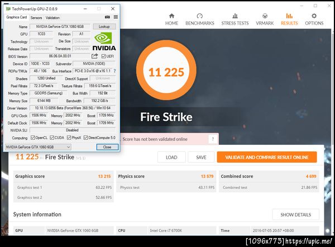This screenshot has height=247, width=335.
Task: Click SAVE result button
Action: coord(201,158)
